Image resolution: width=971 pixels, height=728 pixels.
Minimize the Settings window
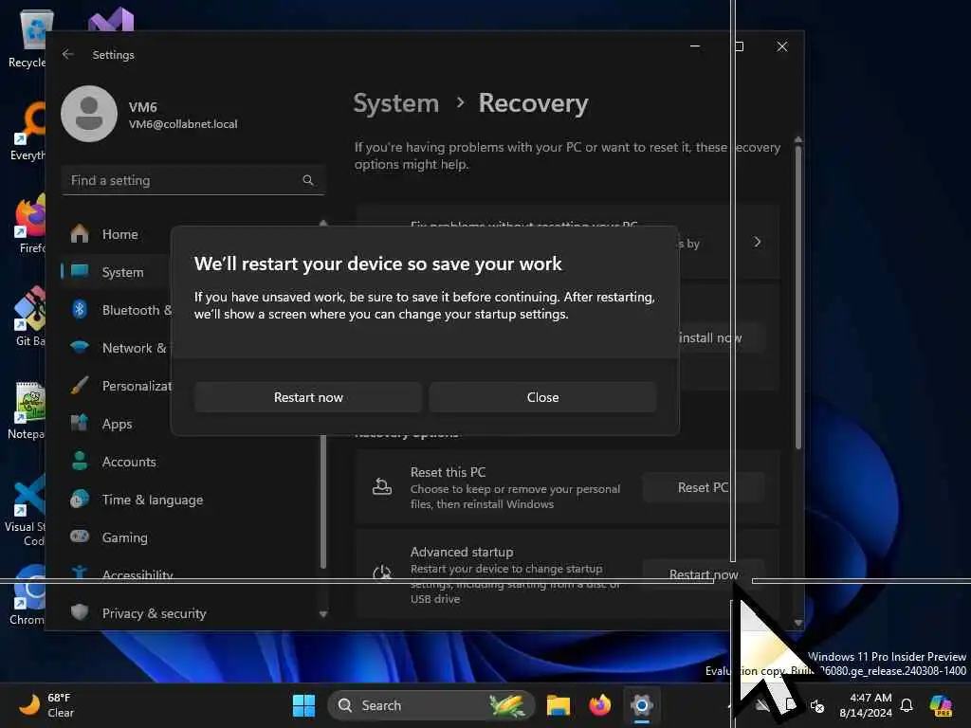695,46
